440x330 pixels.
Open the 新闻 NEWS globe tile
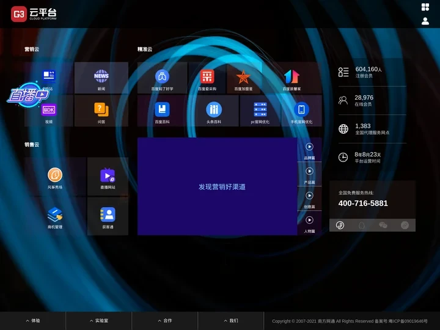click(101, 78)
